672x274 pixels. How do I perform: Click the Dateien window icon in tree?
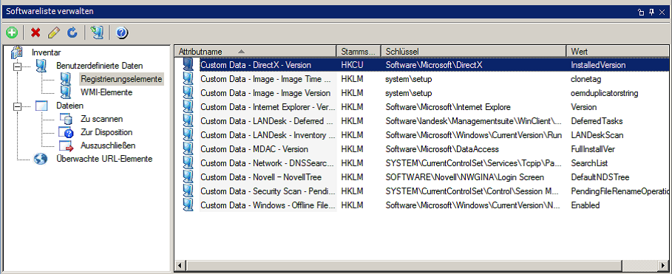click(41, 106)
